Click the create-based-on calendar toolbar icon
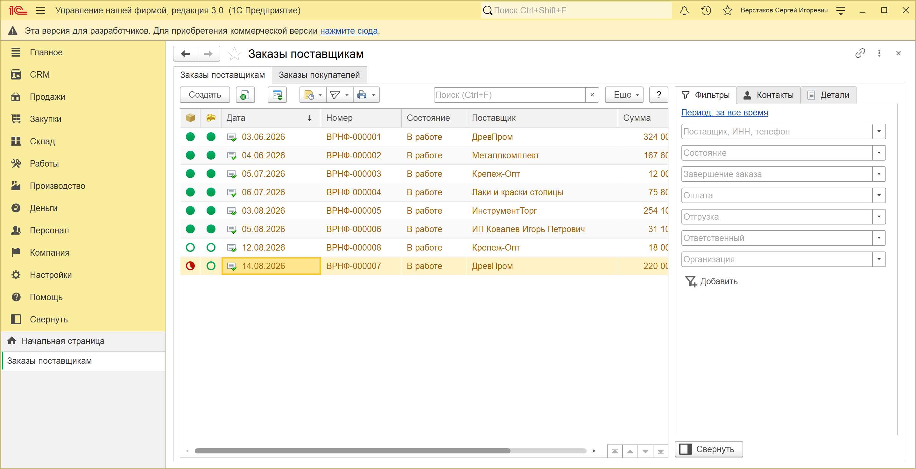916x469 pixels. (x=277, y=95)
